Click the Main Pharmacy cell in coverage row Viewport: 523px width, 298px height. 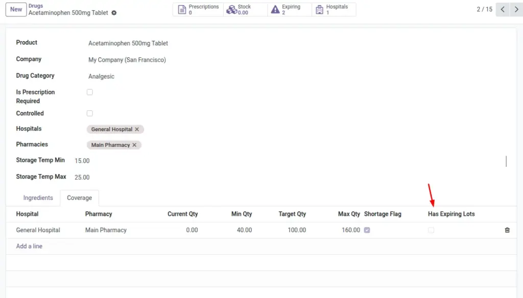coord(106,230)
